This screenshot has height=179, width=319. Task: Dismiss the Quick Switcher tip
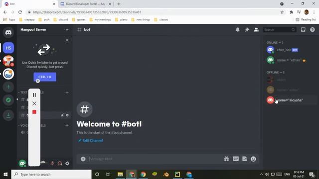[x=67, y=40]
